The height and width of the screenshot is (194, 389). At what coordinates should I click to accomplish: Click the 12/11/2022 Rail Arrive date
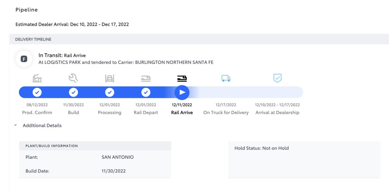pyautogui.click(x=182, y=105)
